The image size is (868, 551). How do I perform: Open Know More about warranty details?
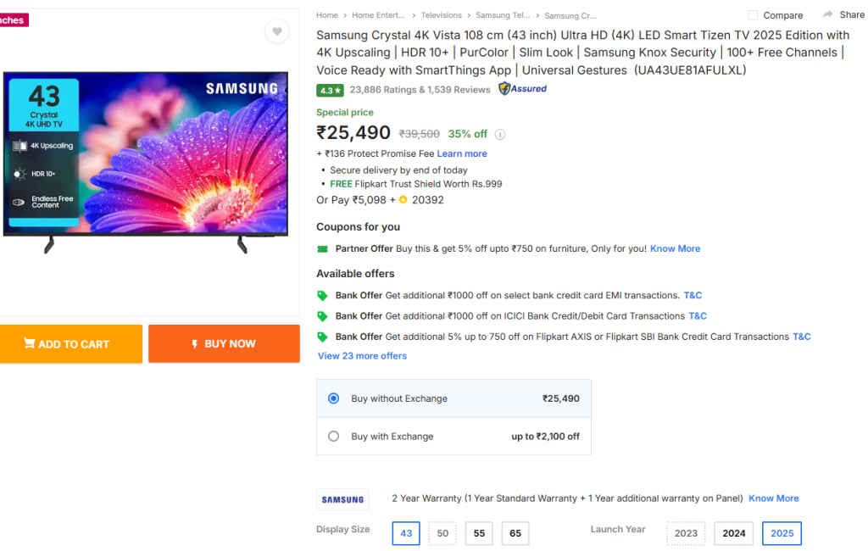[x=773, y=498]
